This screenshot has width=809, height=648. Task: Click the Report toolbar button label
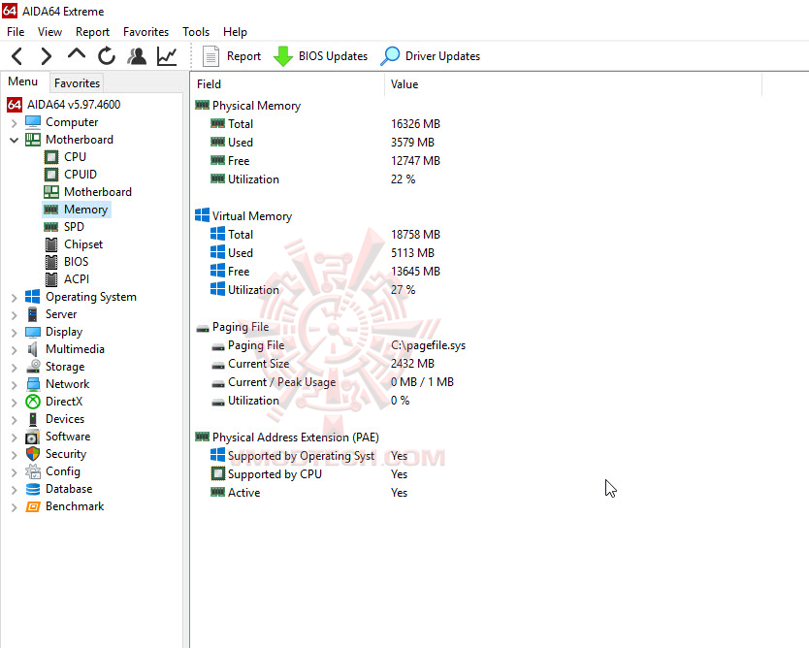[x=243, y=56]
